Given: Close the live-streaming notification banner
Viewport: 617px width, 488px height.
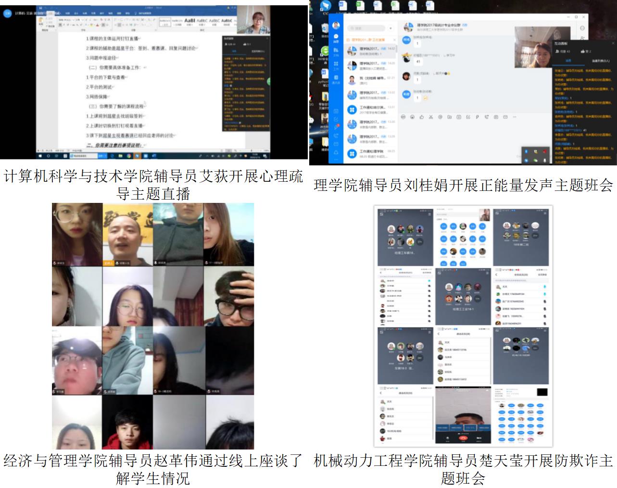Looking at the screenshot, I should click(394, 40).
